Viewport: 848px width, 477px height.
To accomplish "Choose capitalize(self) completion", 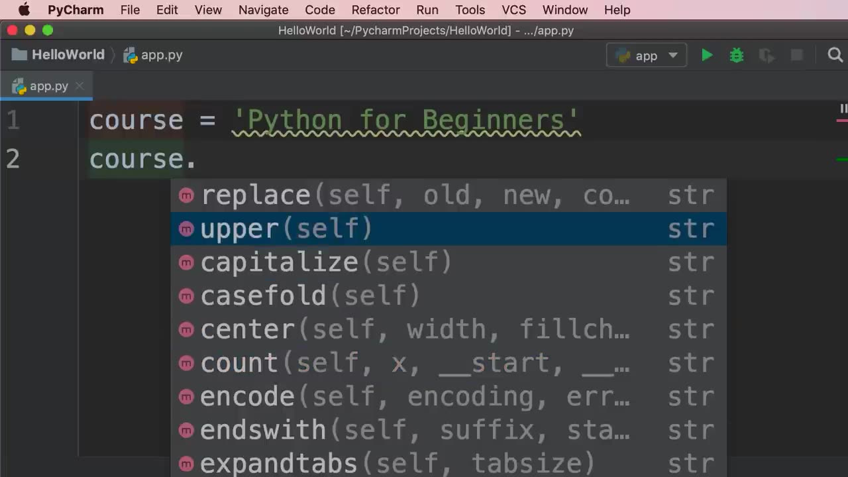I will click(449, 263).
